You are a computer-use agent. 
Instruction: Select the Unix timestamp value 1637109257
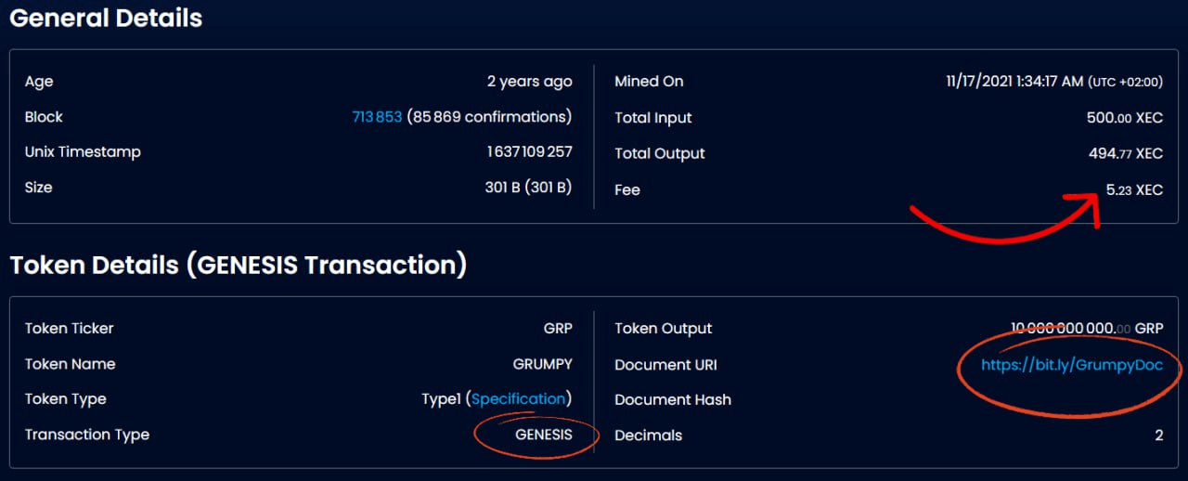[x=529, y=152]
